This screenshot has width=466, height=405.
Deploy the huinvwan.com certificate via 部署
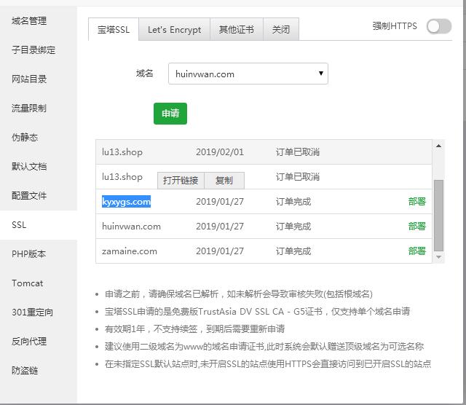417,227
